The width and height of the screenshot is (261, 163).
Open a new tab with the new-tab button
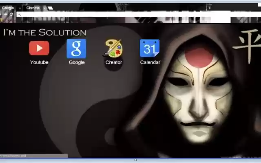(x=50, y=8)
